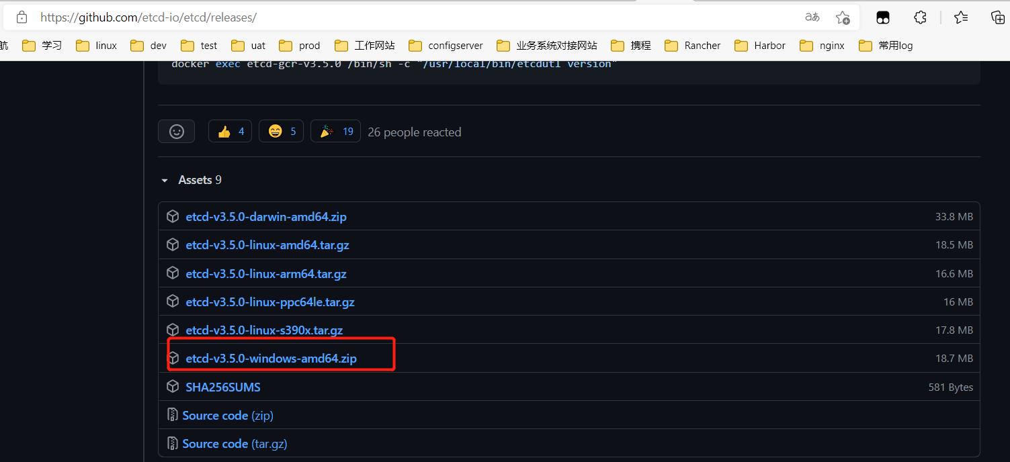This screenshot has width=1010, height=462.
Task: Click package icon beside linux-amd64.tar.gz
Action: click(173, 244)
